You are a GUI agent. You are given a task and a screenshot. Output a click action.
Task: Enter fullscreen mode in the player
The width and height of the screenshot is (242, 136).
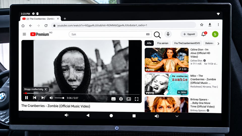click(x=137, y=99)
